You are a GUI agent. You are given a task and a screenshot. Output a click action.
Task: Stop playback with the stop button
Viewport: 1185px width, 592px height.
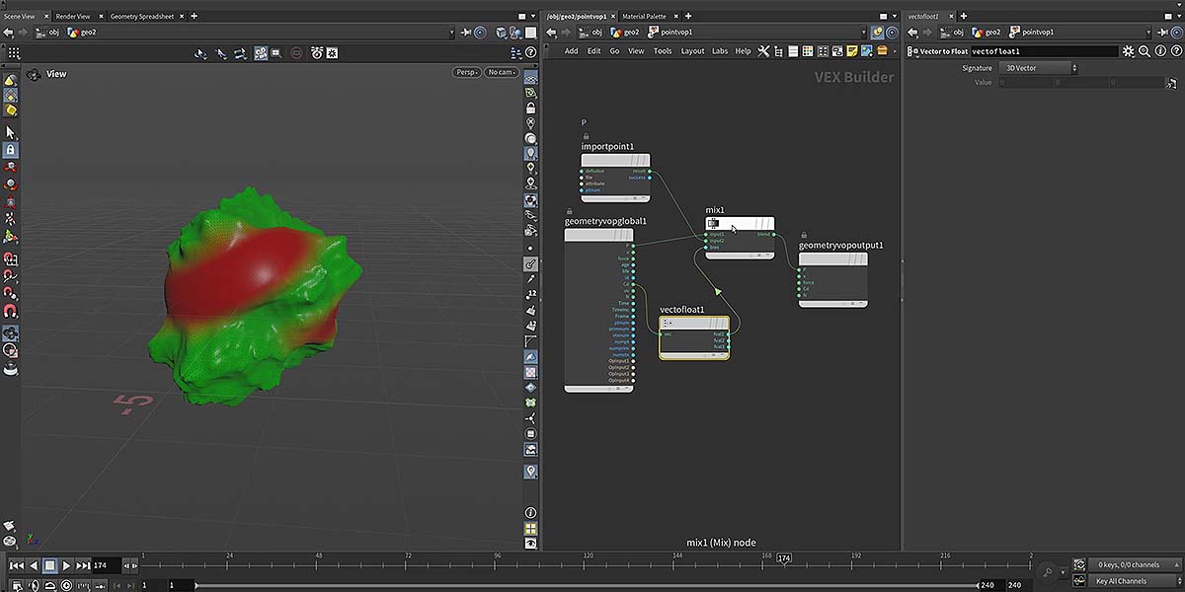pos(49,565)
